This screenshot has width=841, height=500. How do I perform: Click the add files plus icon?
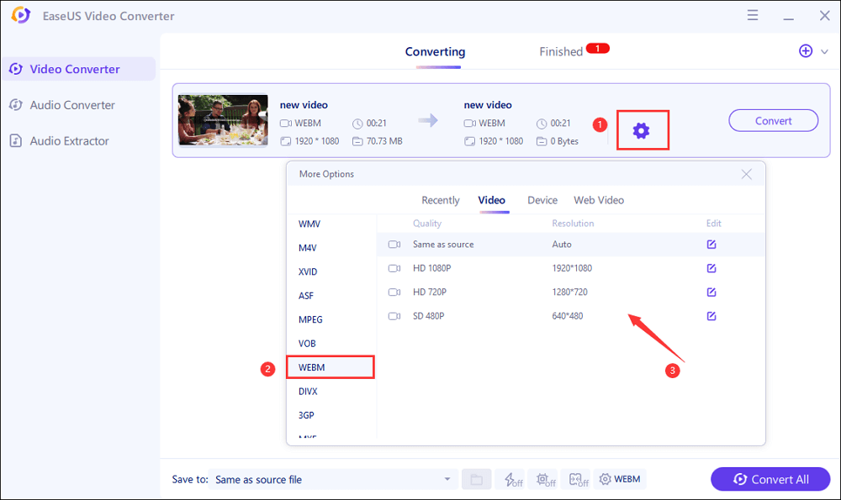pyautogui.click(x=805, y=51)
